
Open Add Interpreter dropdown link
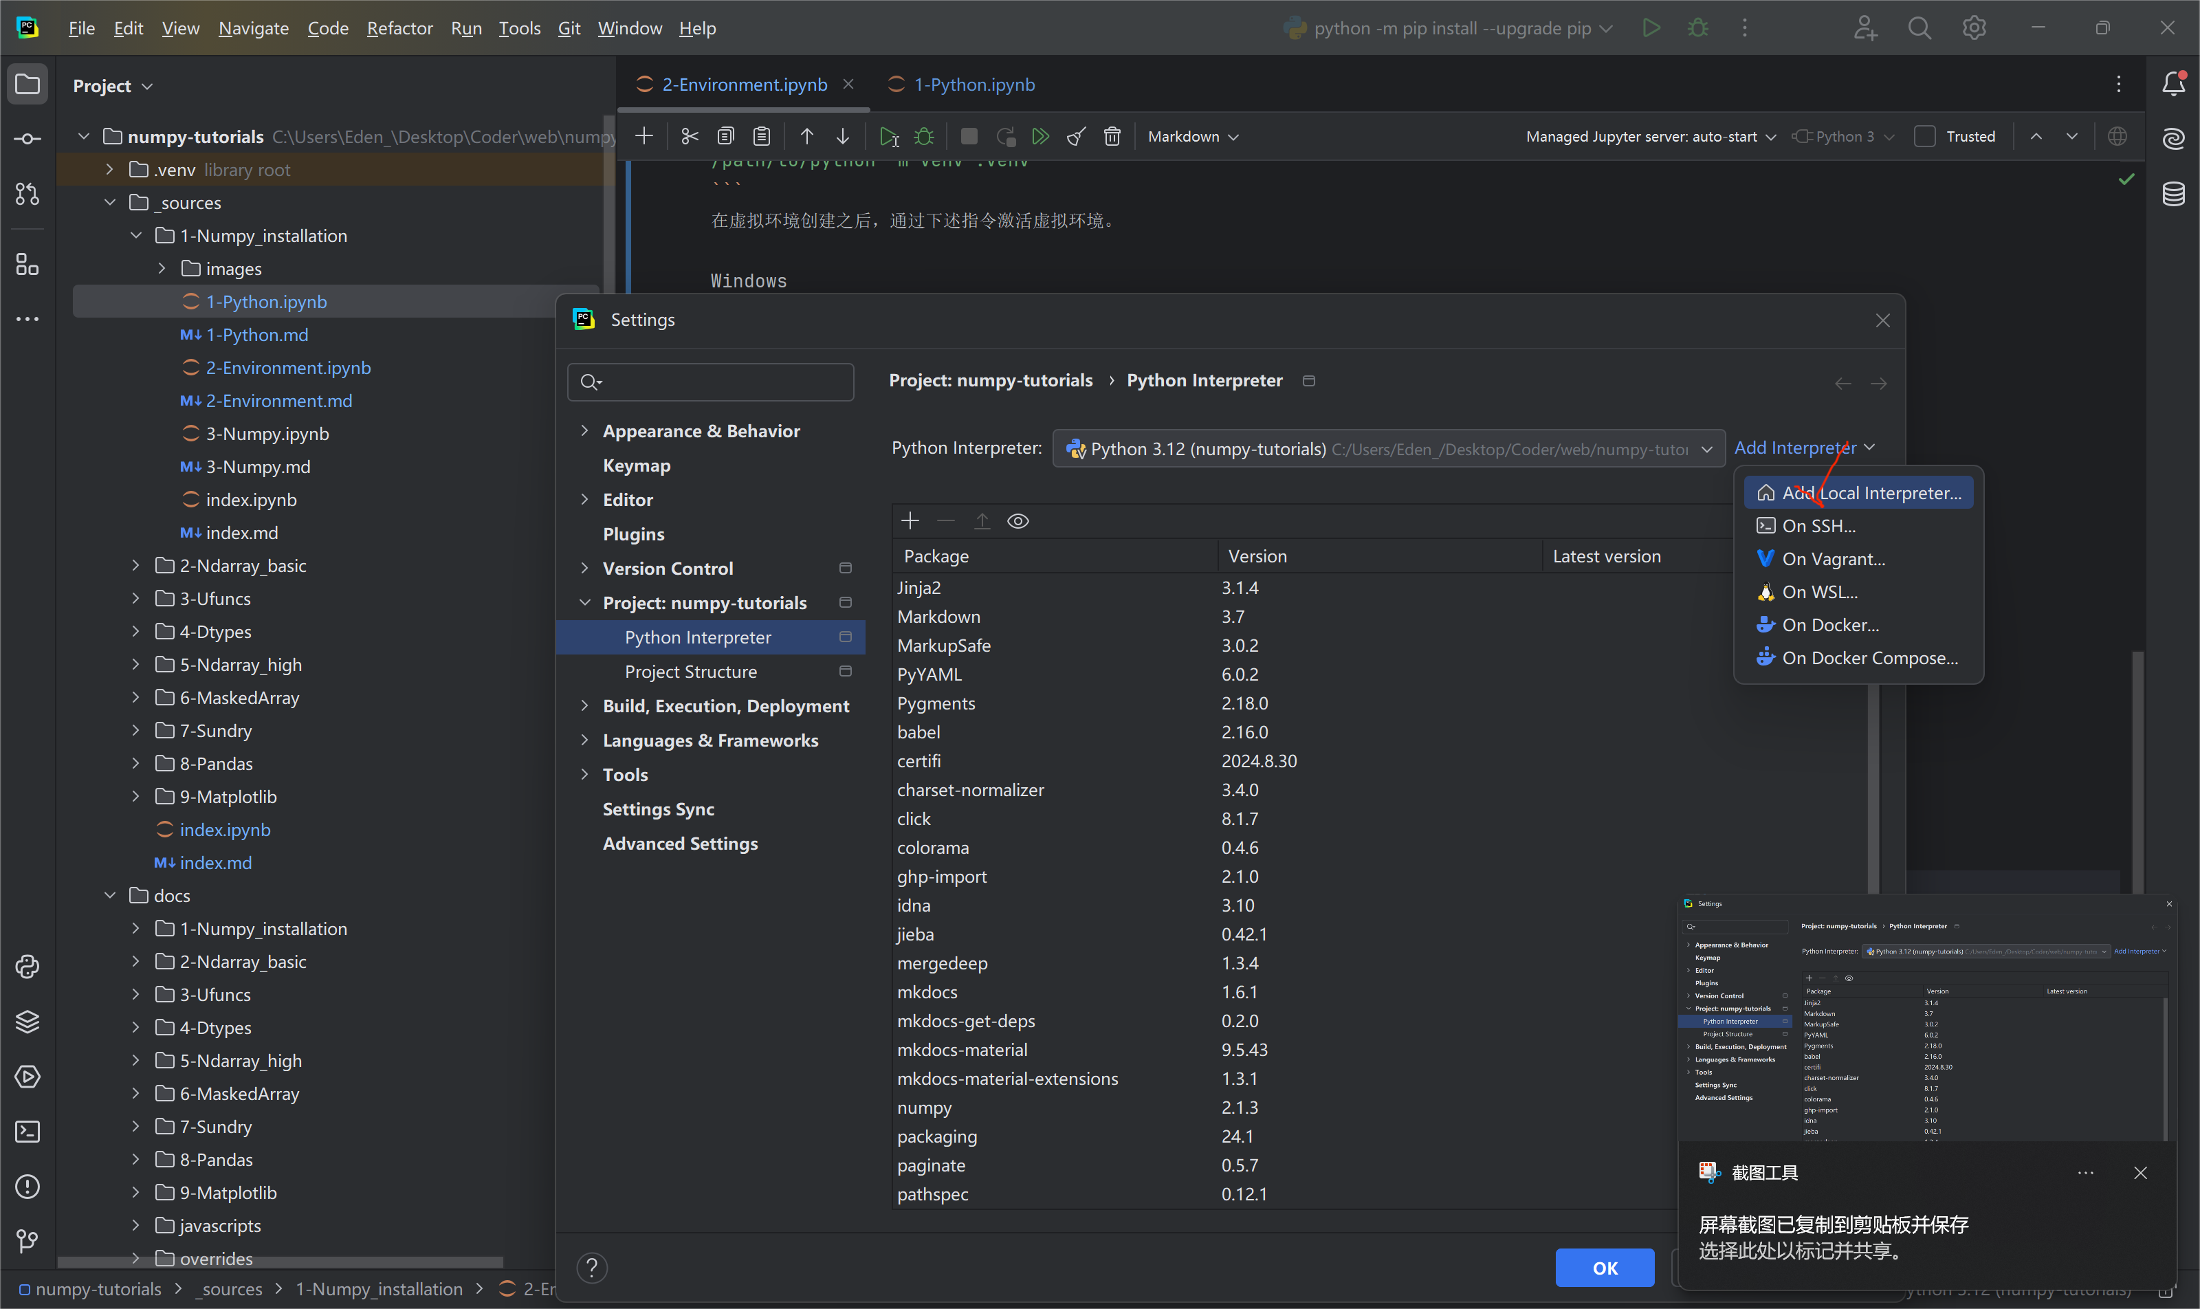1804,448
